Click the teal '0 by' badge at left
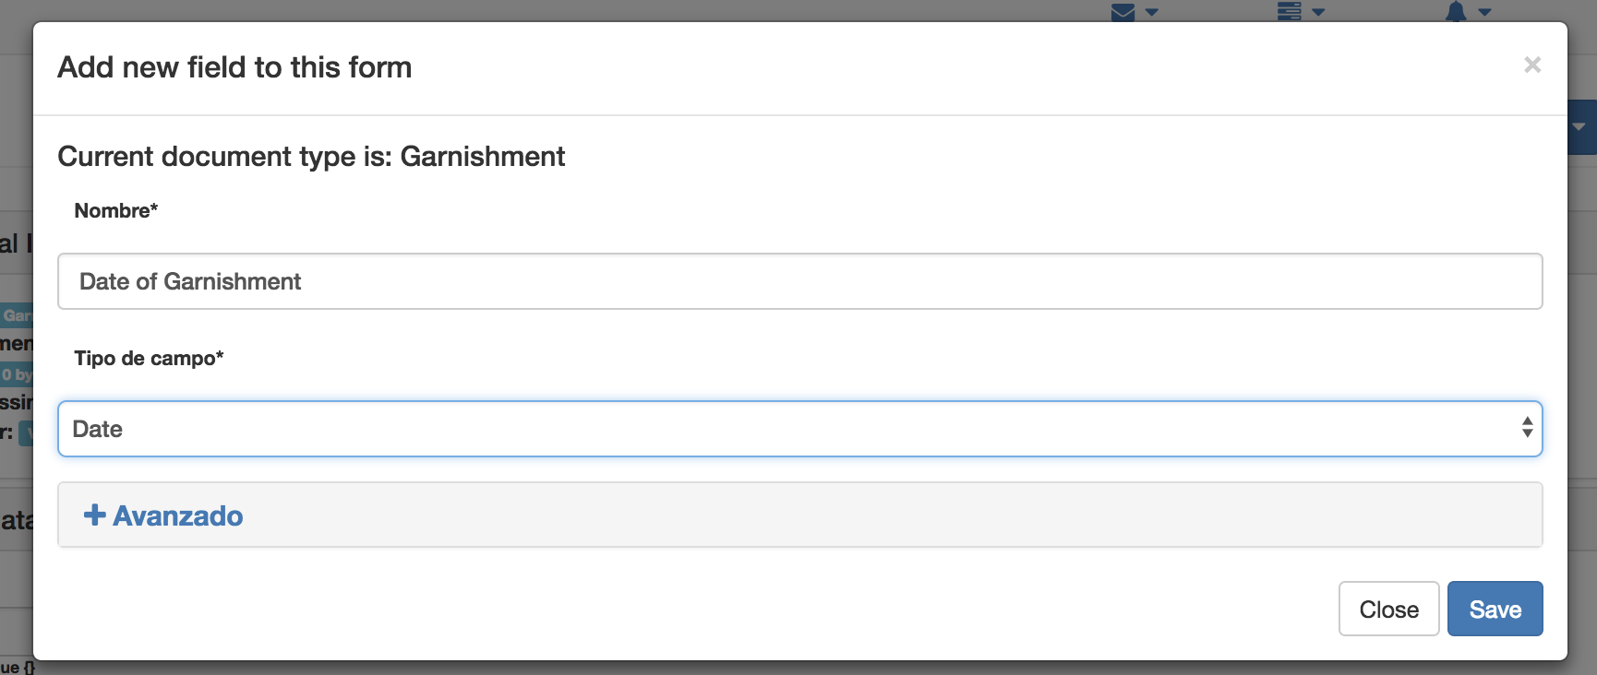 click(x=17, y=374)
